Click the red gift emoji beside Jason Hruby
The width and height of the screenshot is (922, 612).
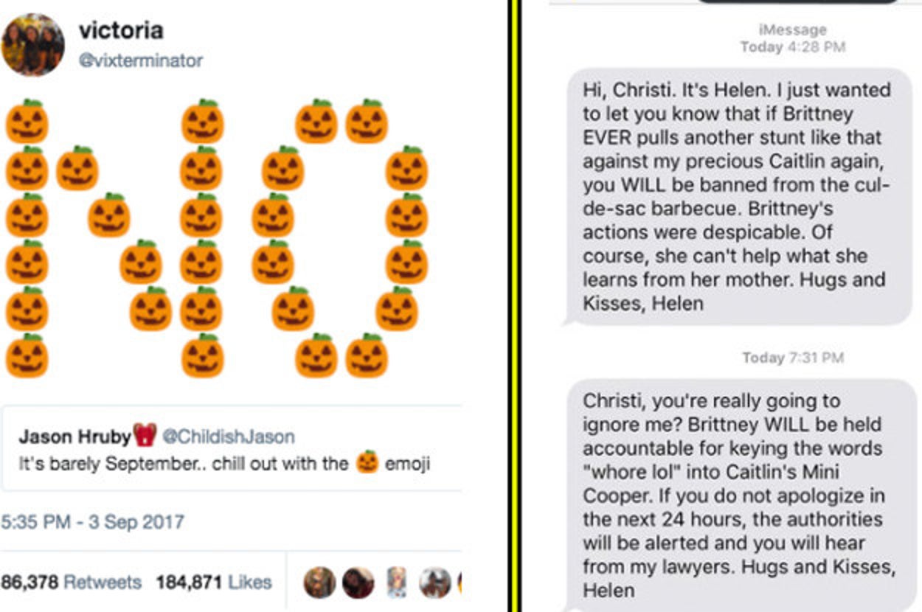coord(146,435)
